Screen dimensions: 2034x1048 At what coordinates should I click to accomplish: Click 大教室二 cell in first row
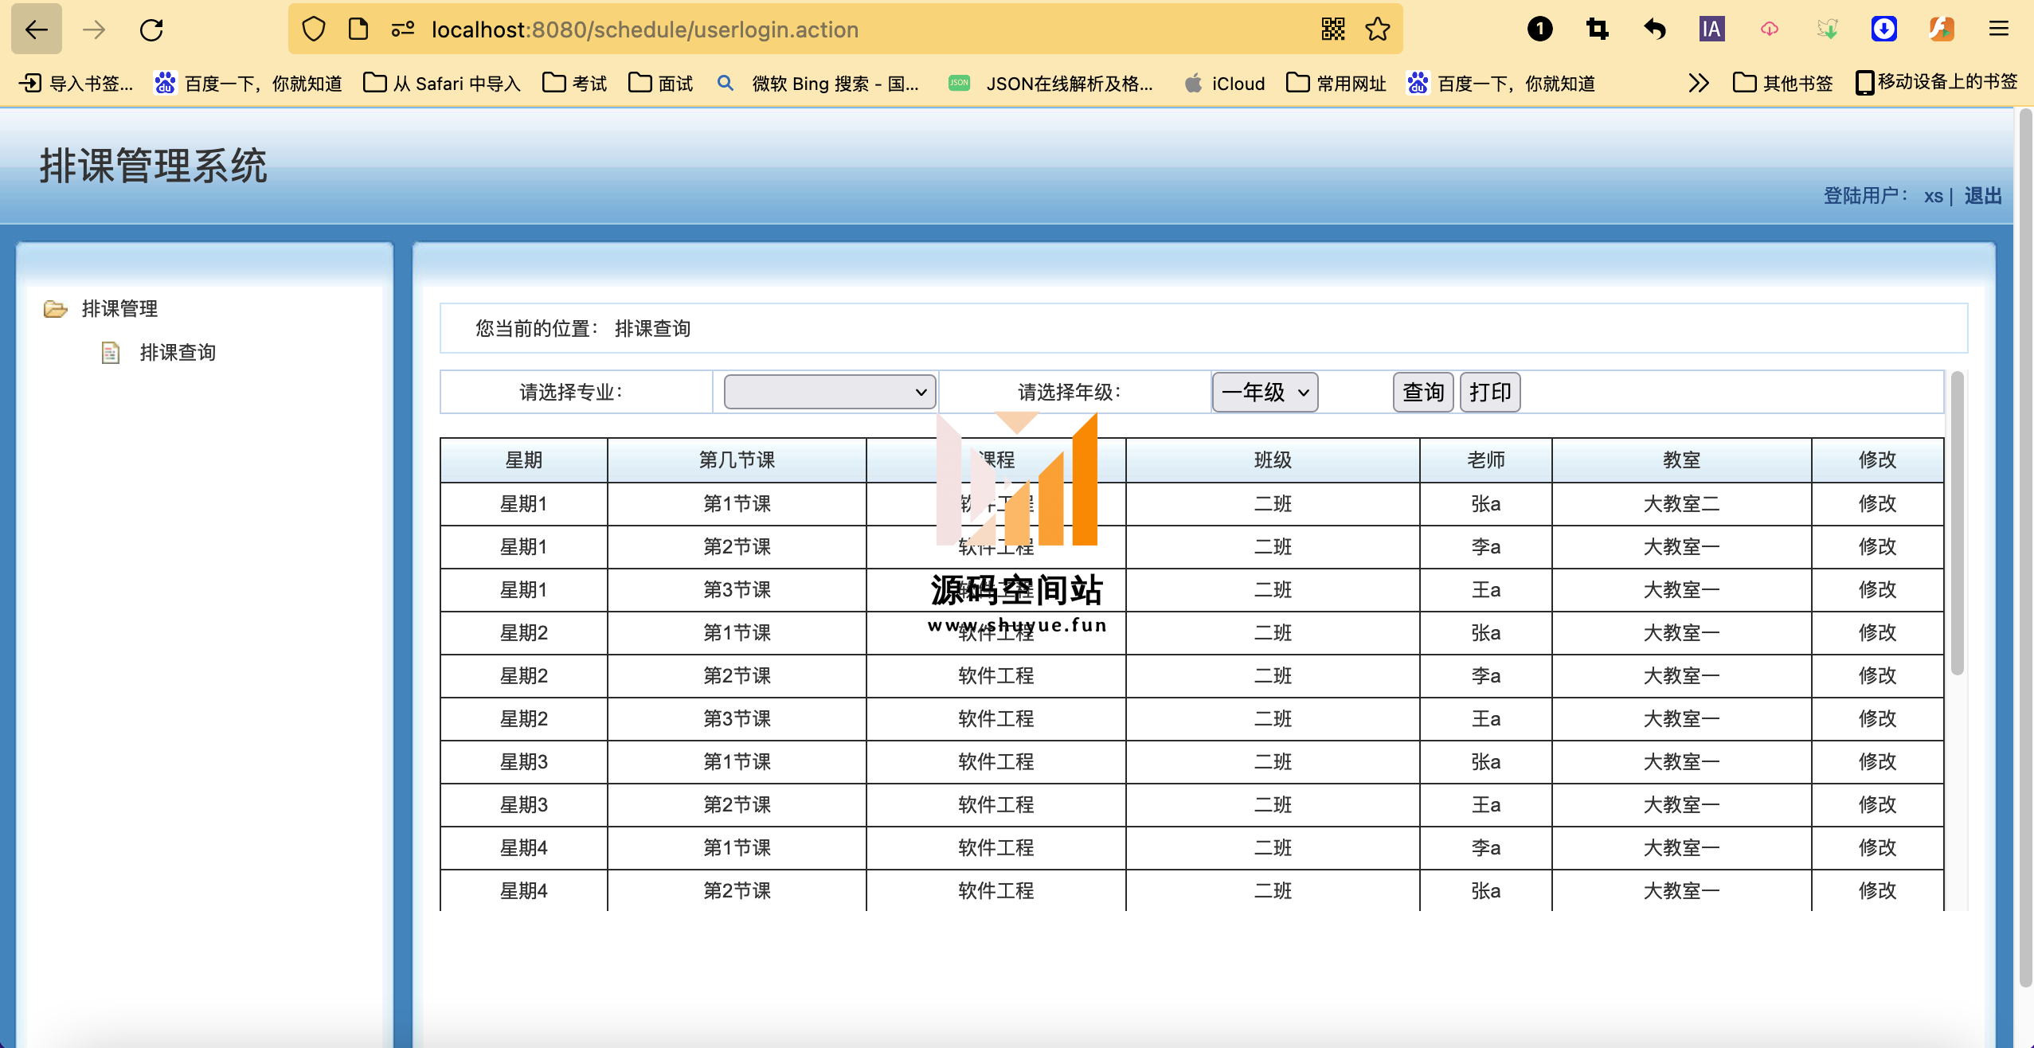1682,504
